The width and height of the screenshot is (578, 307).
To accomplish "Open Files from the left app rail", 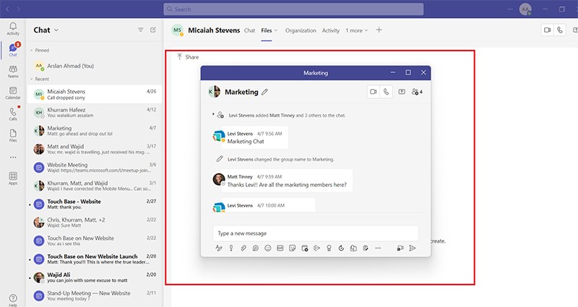I will point(13,135).
